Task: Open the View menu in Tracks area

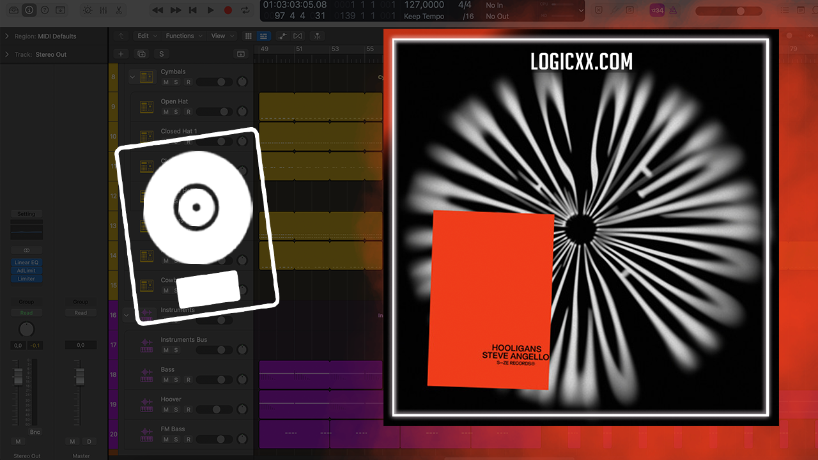Action: tap(222, 36)
